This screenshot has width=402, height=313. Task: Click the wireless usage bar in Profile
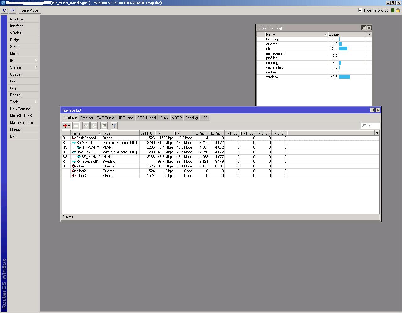(344, 77)
